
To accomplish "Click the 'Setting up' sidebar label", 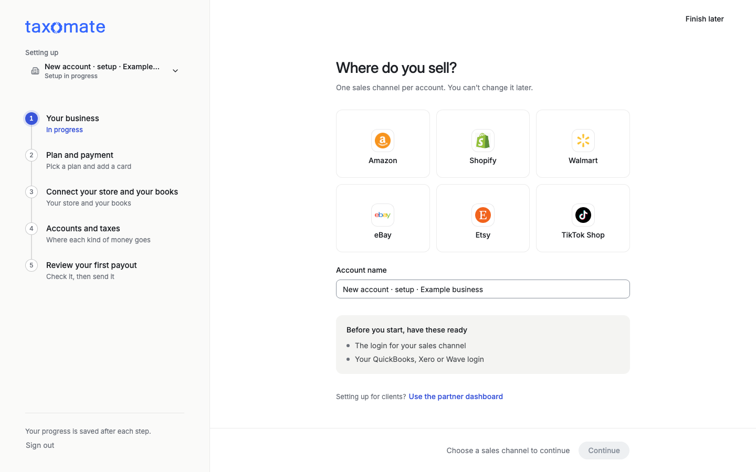I will 42,52.
